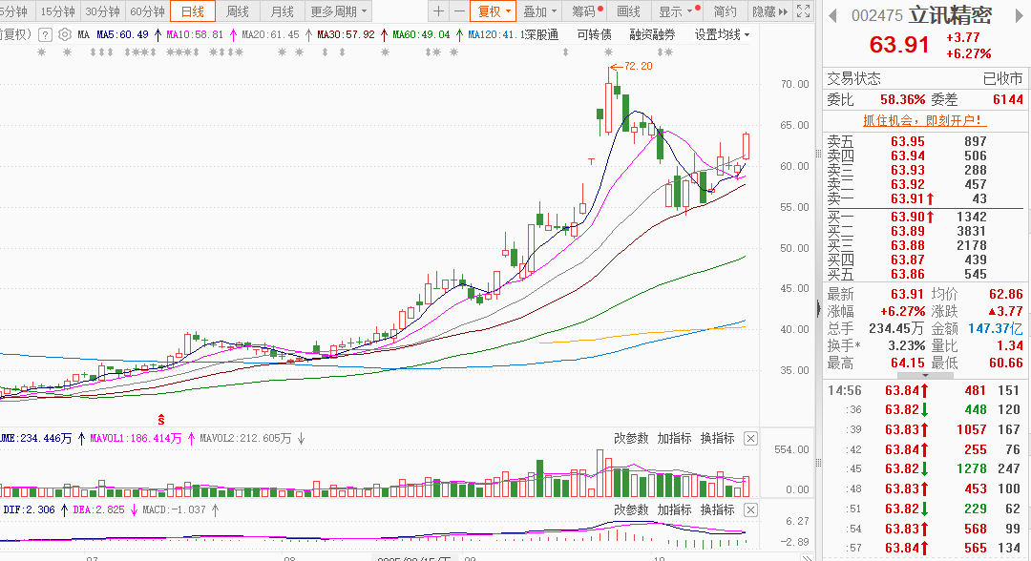Image resolution: width=1031 pixels, height=561 pixels.
Task: Click MA20:61.45 indicator label
Action: tap(270, 34)
